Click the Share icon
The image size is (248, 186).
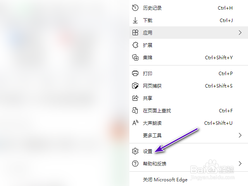135,98
